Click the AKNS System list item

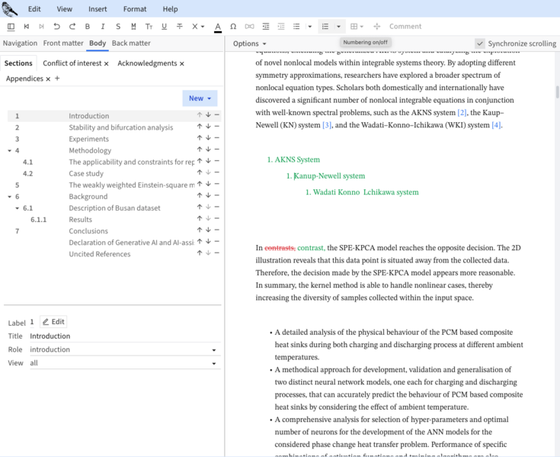point(297,159)
